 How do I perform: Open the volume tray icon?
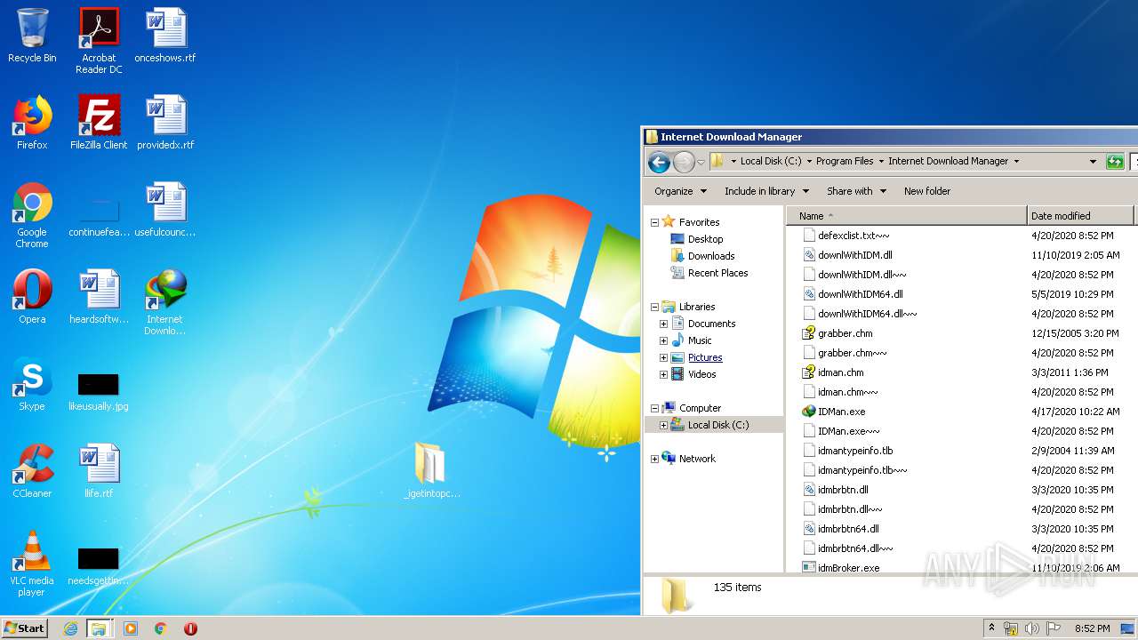coord(1032,628)
